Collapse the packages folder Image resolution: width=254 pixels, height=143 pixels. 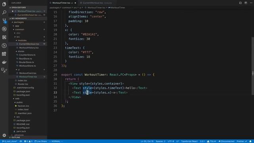coord(19,22)
